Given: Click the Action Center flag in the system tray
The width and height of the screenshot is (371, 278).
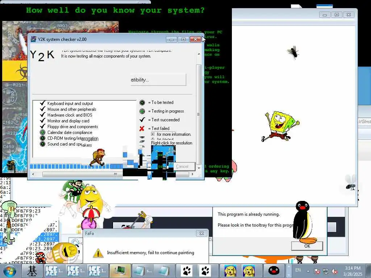Looking at the screenshot, I should click(x=317, y=271).
